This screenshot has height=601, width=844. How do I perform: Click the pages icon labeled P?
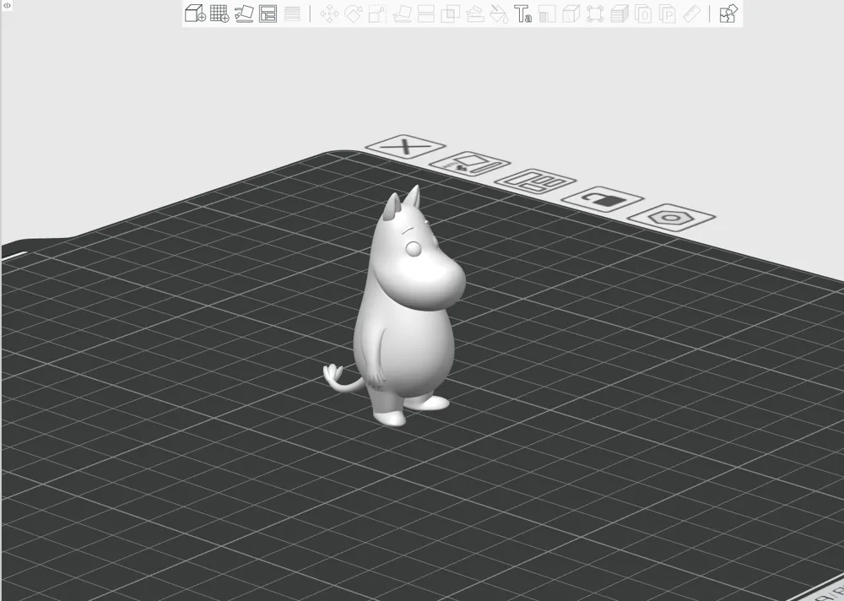tap(668, 14)
